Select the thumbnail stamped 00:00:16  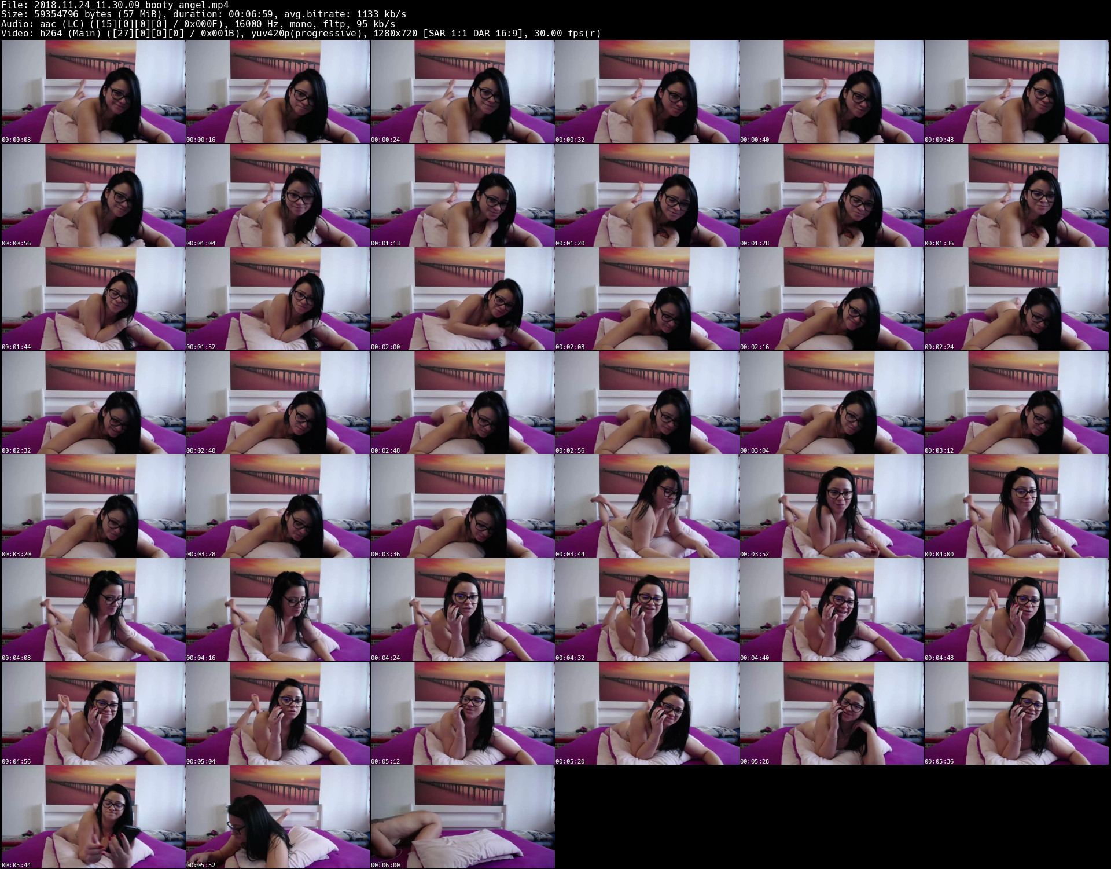coord(278,91)
